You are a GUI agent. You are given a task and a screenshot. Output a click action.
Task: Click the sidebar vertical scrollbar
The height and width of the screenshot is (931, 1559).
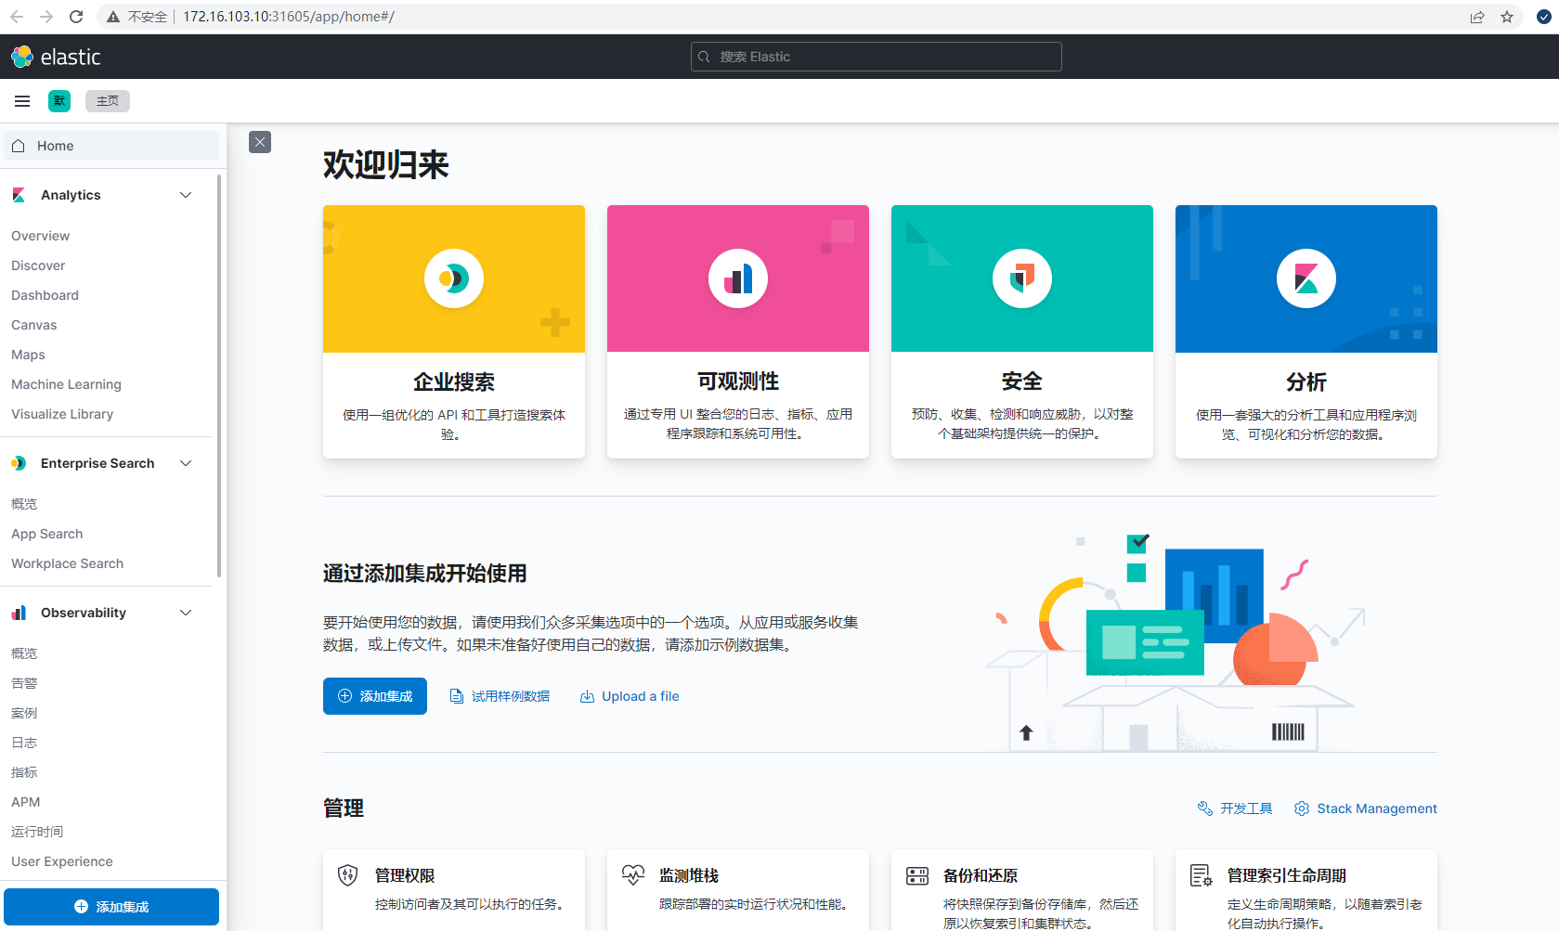[219, 371]
